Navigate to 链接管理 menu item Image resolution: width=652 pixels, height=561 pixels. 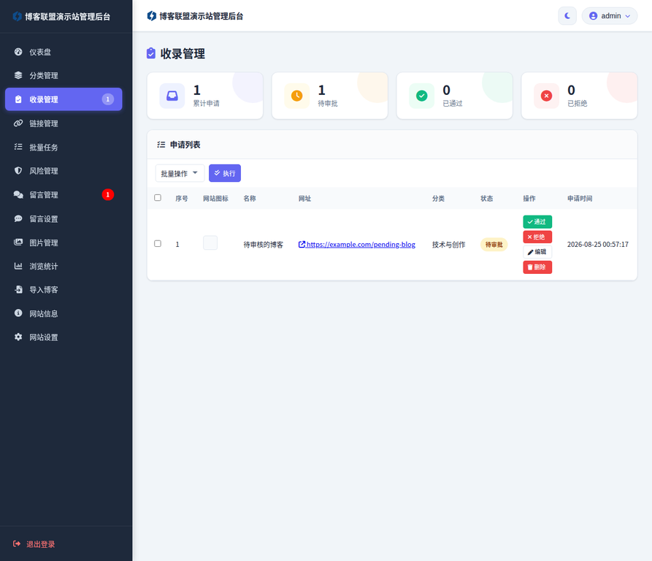[64, 123]
